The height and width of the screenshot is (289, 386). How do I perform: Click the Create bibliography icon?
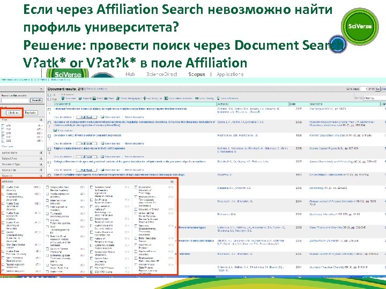pos(117,98)
